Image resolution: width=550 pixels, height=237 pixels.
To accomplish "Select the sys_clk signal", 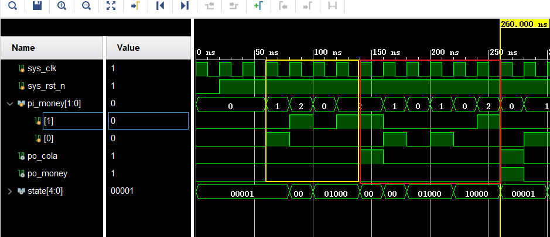I will (42, 68).
